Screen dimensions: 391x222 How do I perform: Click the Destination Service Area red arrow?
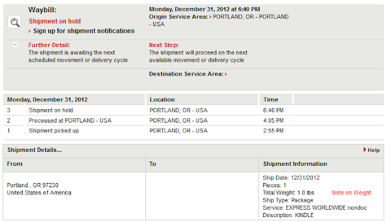(226, 74)
